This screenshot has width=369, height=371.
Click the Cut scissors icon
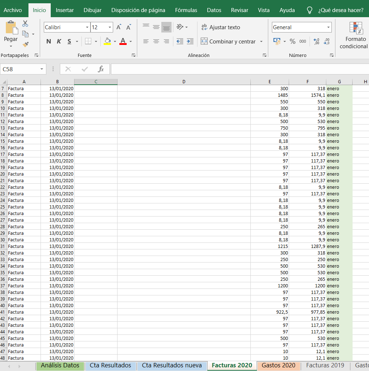25,24
